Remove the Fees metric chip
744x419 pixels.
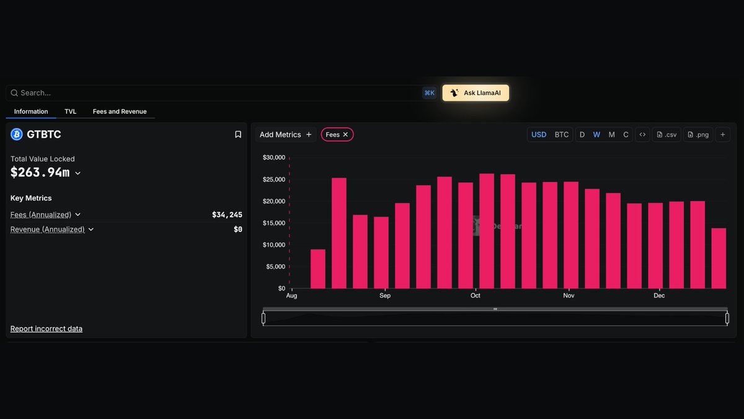coord(346,134)
